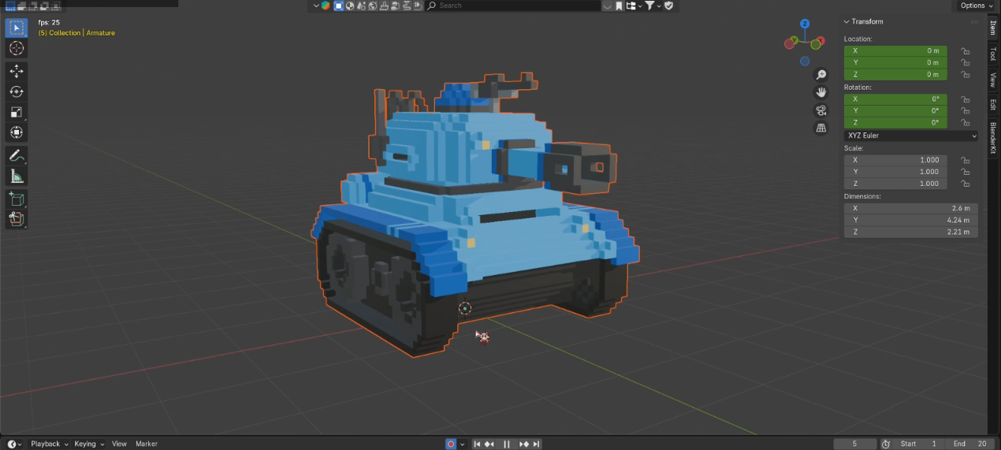Collapse the Transform panel

(847, 22)
